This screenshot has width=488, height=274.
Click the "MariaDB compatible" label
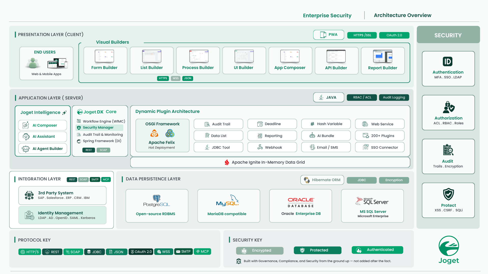[x=227, y=214]
